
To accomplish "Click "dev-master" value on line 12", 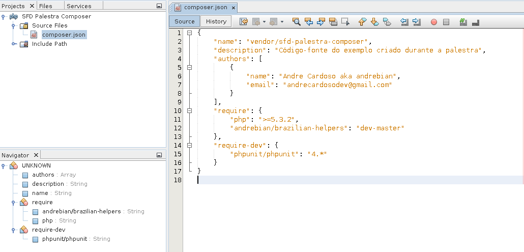I will 381,128.
